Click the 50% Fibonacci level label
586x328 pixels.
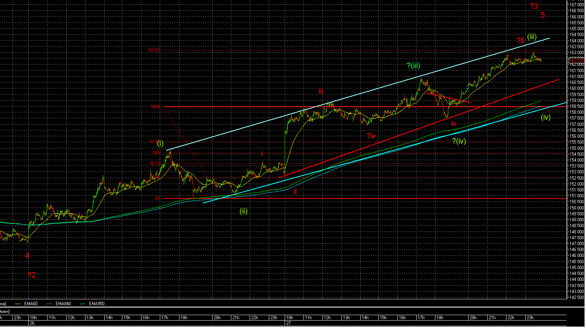(x=157, y=153)
